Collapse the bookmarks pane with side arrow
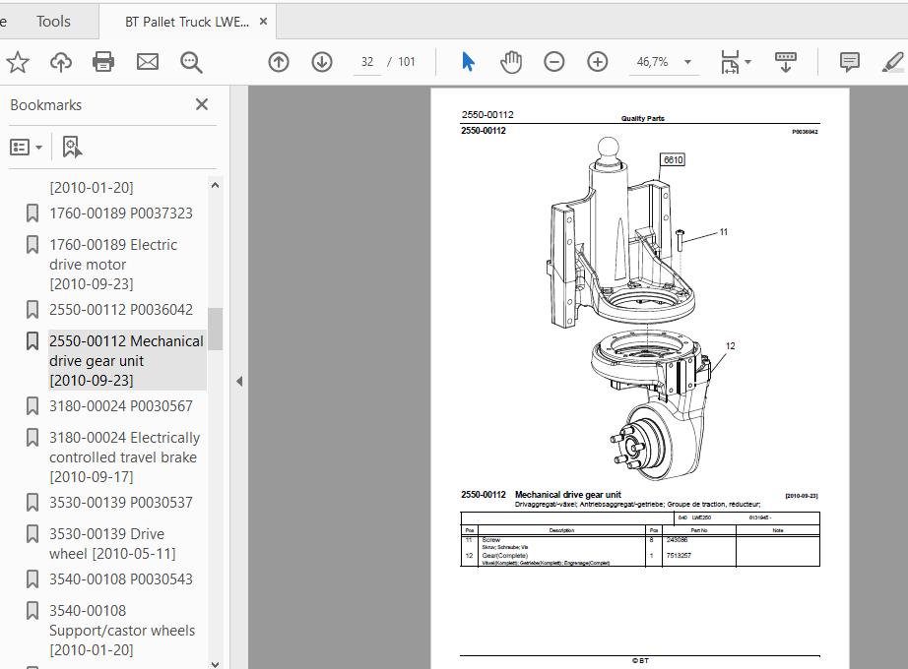Image resolution: width=908 pixels, height=669 pixels. click(x=239, y=381)
